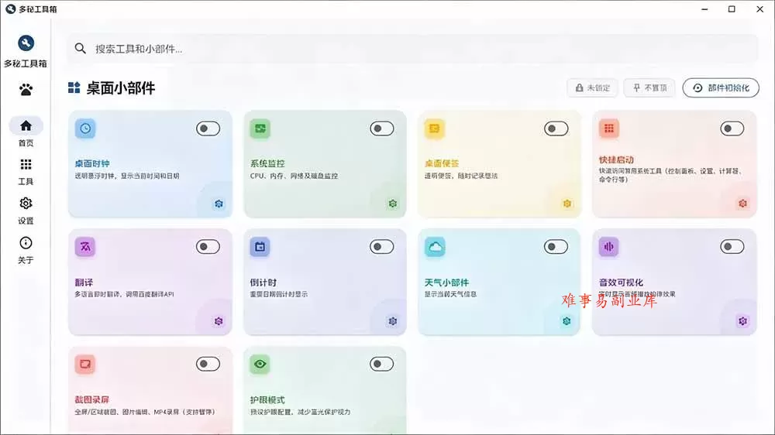Viewport: 775px width, 435px height.
Task: Open settings gear of 倒计时 card
Action: tap(392, 321)
